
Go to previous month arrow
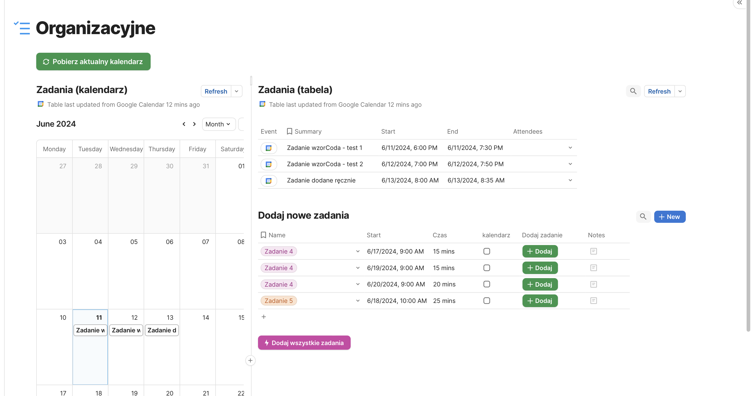184,124
